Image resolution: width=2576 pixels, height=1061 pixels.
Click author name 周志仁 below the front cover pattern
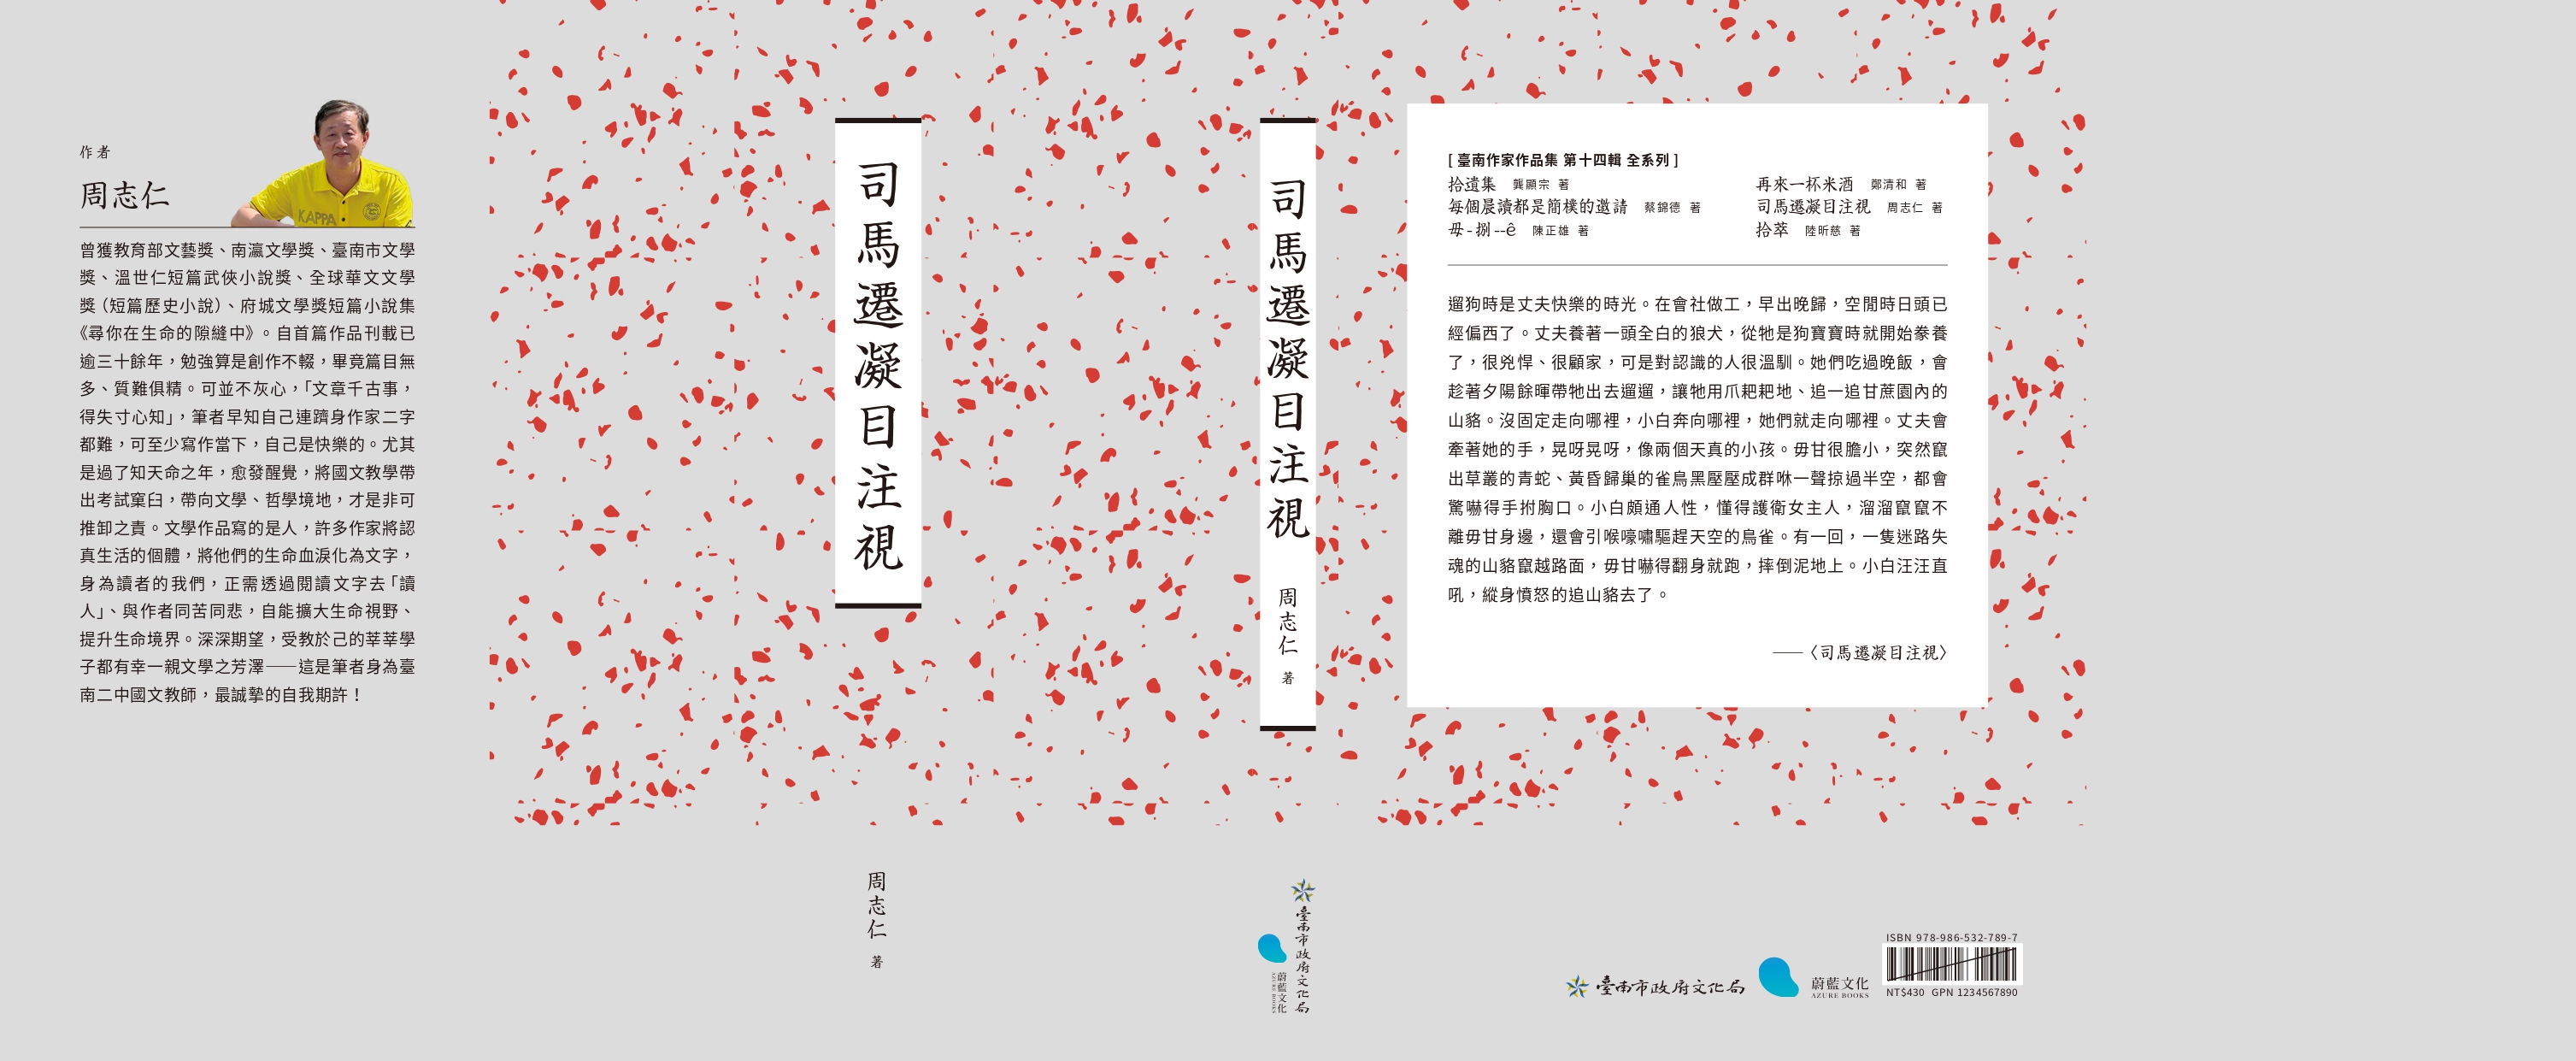click(876, 905)
